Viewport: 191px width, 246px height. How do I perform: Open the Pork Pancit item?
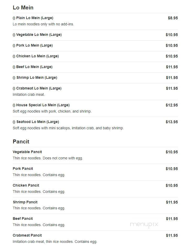95,172
